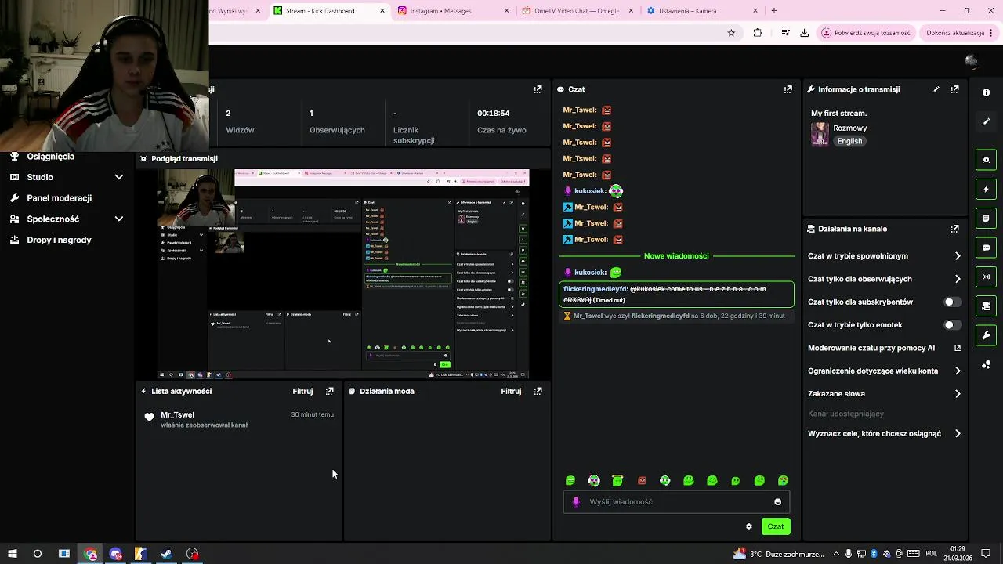Pop out the Czat panel
The image size is (1003, 564).
[788, 89]
